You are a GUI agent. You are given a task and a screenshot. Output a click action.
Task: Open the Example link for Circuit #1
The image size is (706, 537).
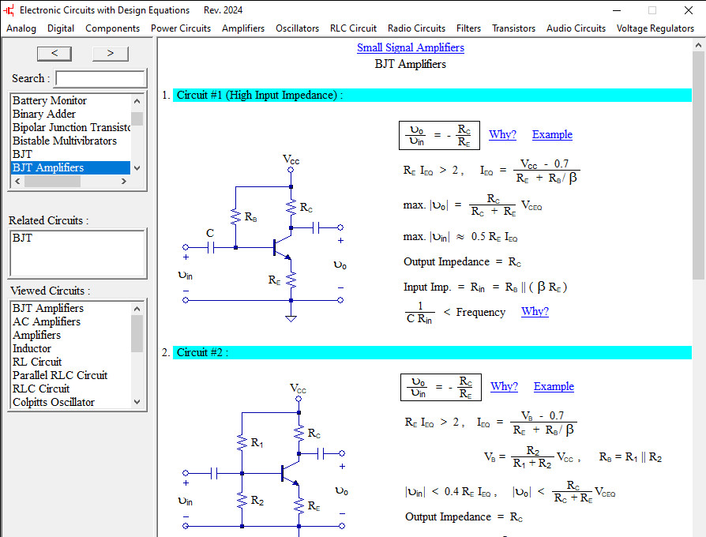552,134
